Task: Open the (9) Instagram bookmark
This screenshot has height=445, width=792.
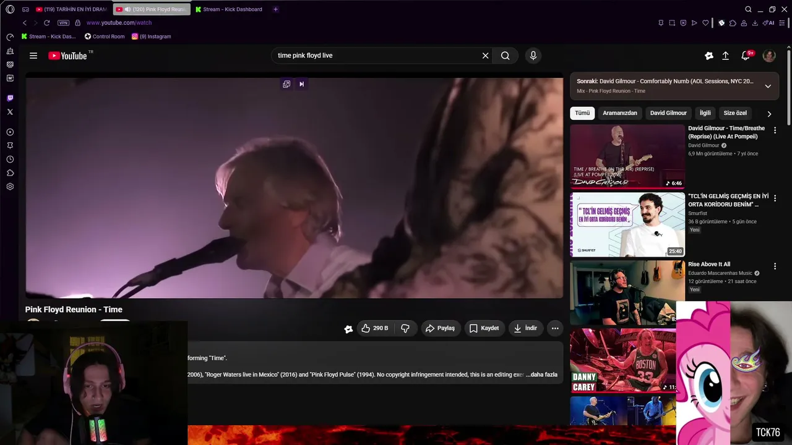Action: point(151,36)
